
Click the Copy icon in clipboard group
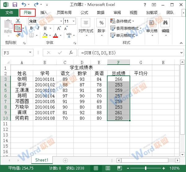(18, 28)
